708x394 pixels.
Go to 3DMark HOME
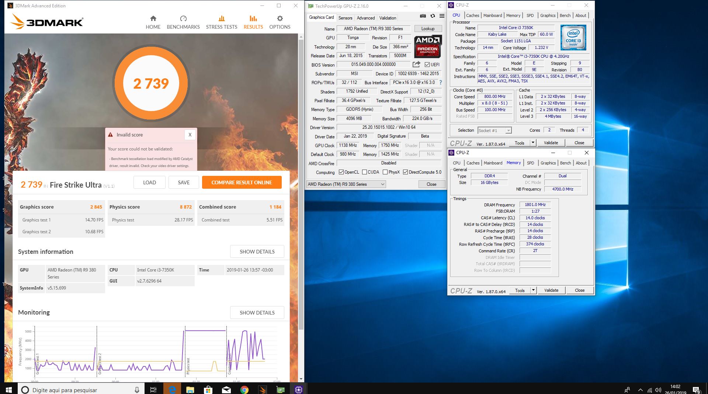click(x=153, y=22)
